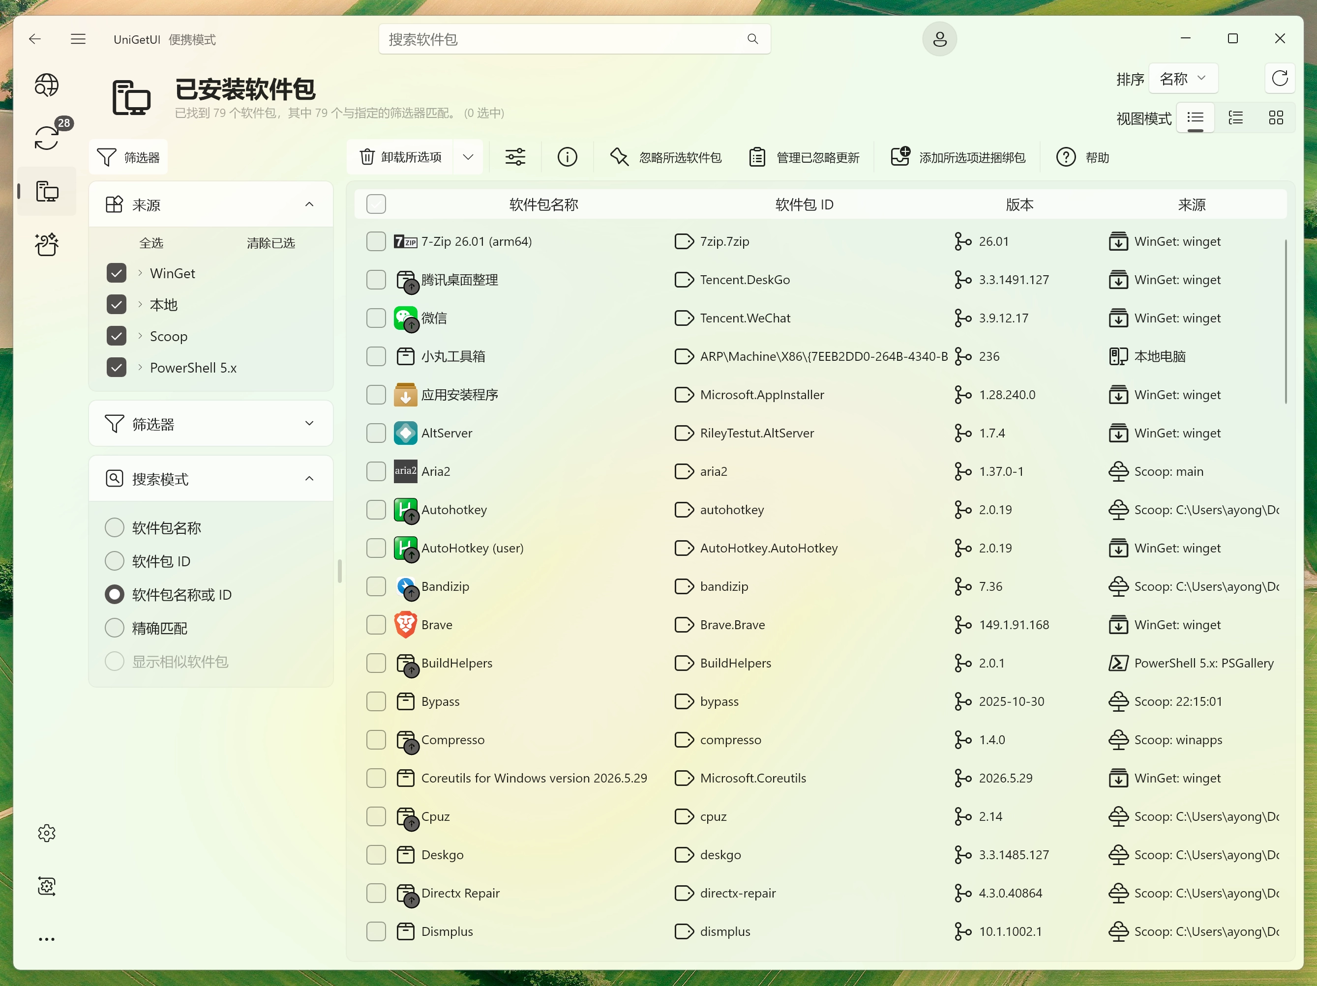The width and height of the screenshot is (1317, 986).
Task: Show package details info icon
Action: click(x=567, y=157)
